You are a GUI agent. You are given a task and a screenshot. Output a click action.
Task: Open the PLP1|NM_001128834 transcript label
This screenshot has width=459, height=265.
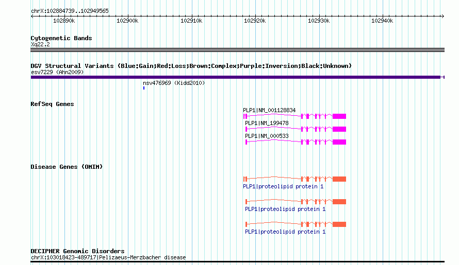coord(269,110)
